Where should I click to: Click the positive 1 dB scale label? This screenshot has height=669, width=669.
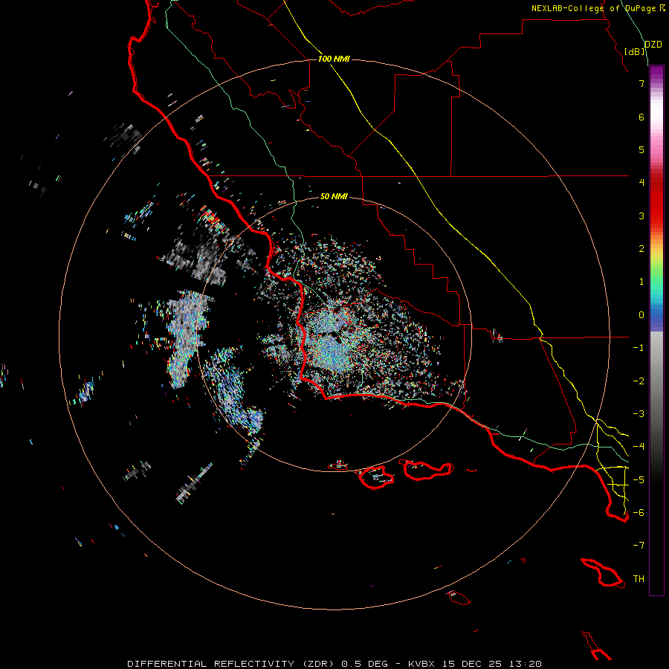pos(641,282)
